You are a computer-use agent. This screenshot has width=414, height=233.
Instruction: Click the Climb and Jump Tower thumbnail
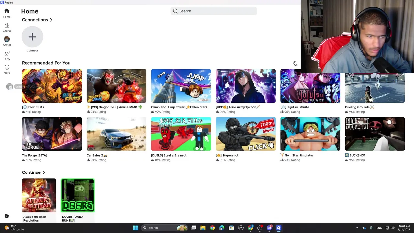coord(181,86)
